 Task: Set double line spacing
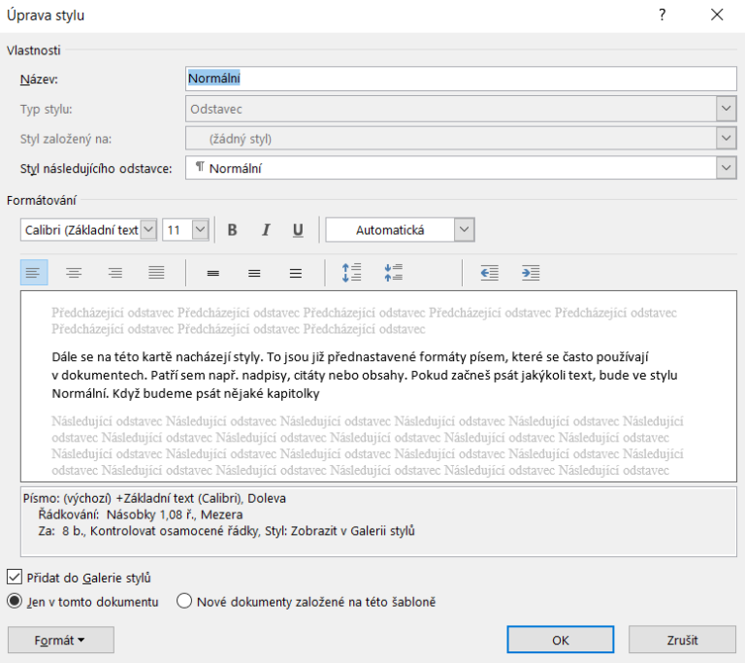[x=296, y=273]
